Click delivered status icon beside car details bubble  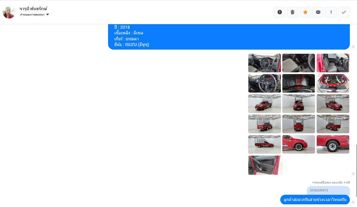pos(353,47)
